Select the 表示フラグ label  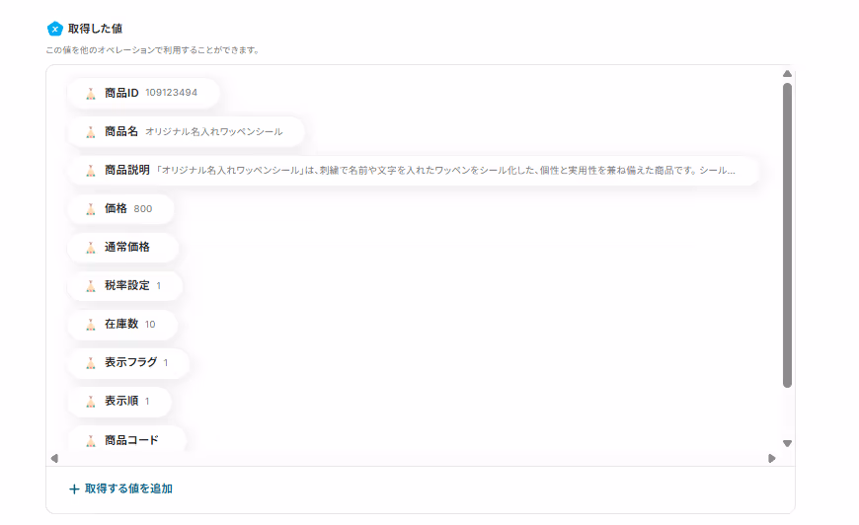pyautogui.click(x=131, y=362)
